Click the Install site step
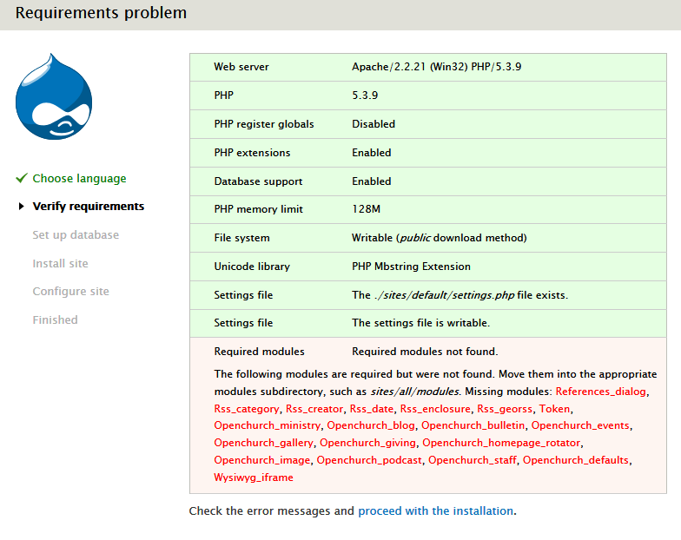Viewport: 681px width, 540px height. [61, 264]
